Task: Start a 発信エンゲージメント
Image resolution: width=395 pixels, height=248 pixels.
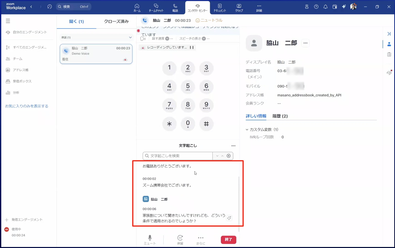Action: [24, 220]
